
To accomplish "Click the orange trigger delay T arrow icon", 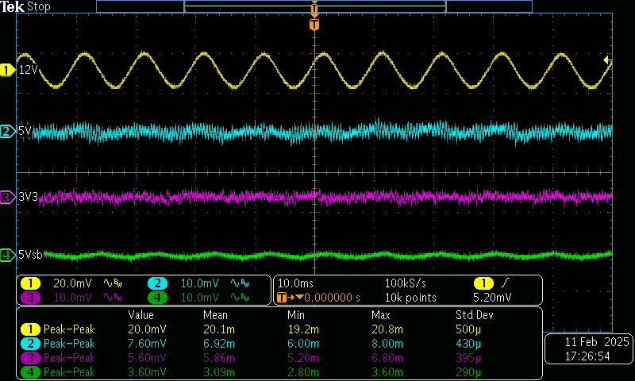I will tap(290, 298).
